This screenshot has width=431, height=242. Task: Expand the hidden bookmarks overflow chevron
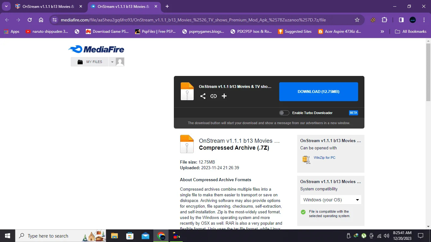(382, 32)
